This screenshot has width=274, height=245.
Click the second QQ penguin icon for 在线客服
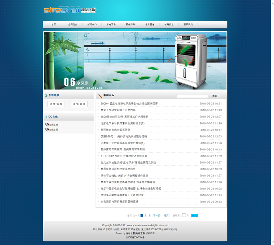point(47,130)
